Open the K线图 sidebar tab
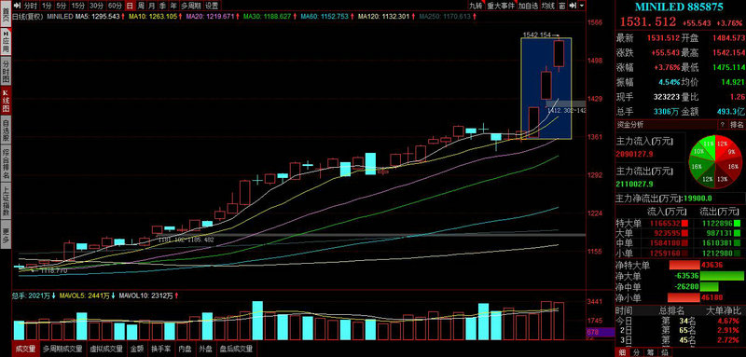 [x=7, y=102]
